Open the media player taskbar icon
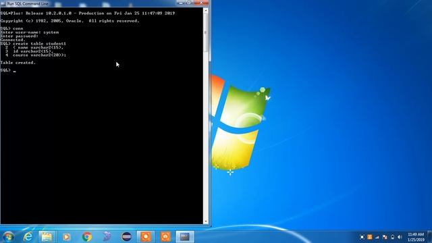Viewport: 432px width, 243px height. [66, 237]
